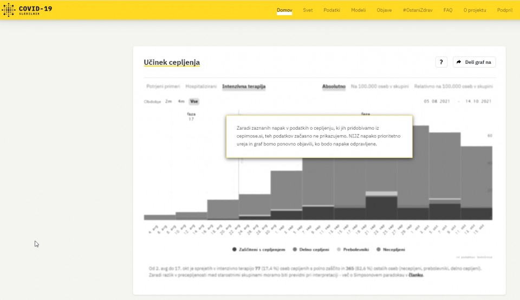Set period to Vse

coord(194,101)
